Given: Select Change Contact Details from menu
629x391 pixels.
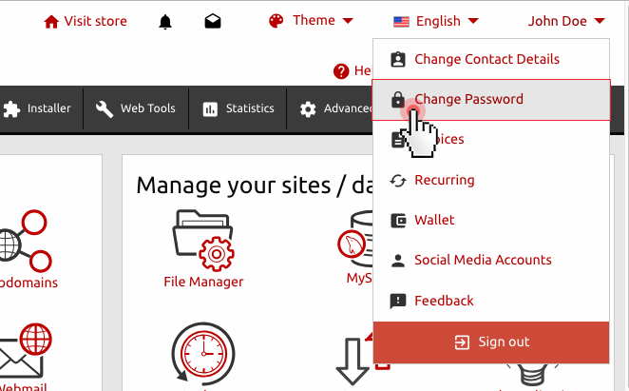Looking at the screenshot, I should 486,59.
